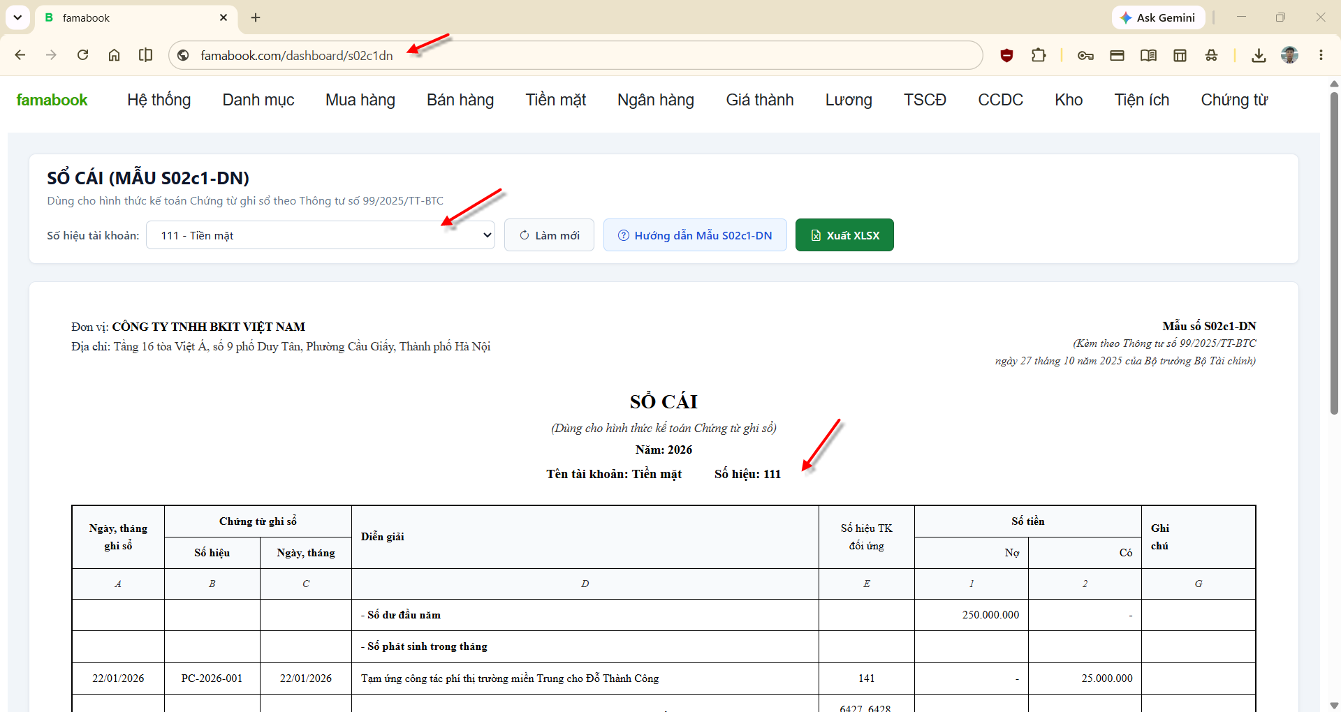Open the Bán hàng menu
1341x712 pixels.
(460, 100)
